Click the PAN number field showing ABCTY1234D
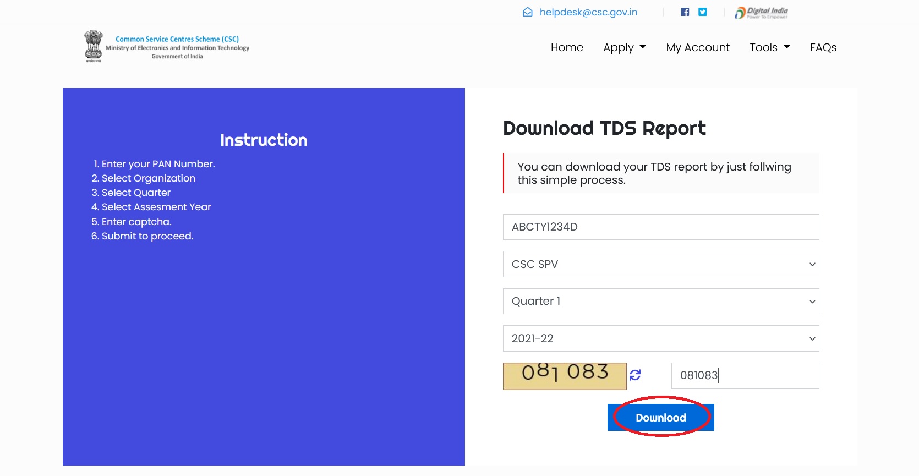 click(x=660, y=227)
